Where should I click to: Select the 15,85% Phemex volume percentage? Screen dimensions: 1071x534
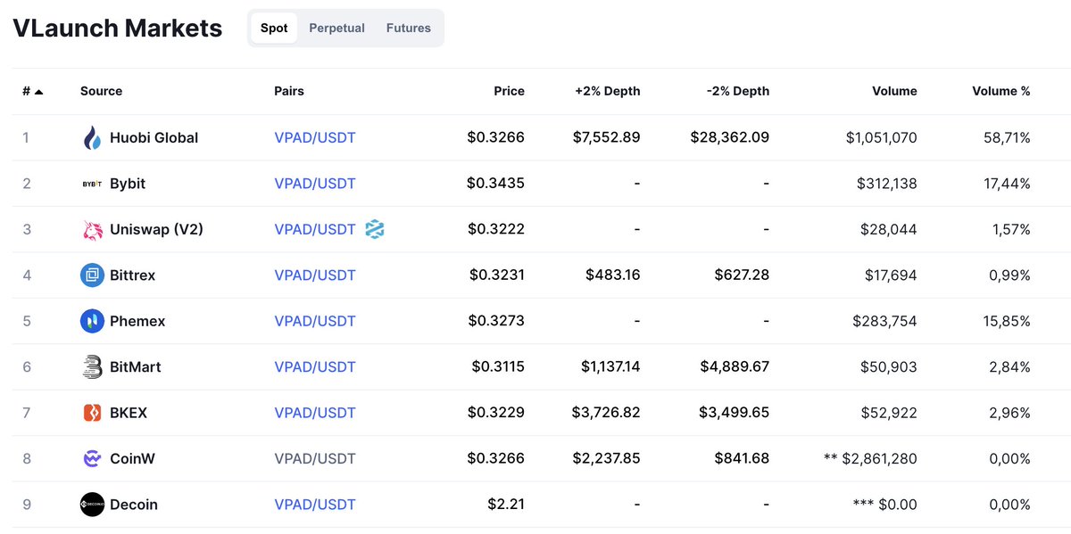click(1006, 321)
